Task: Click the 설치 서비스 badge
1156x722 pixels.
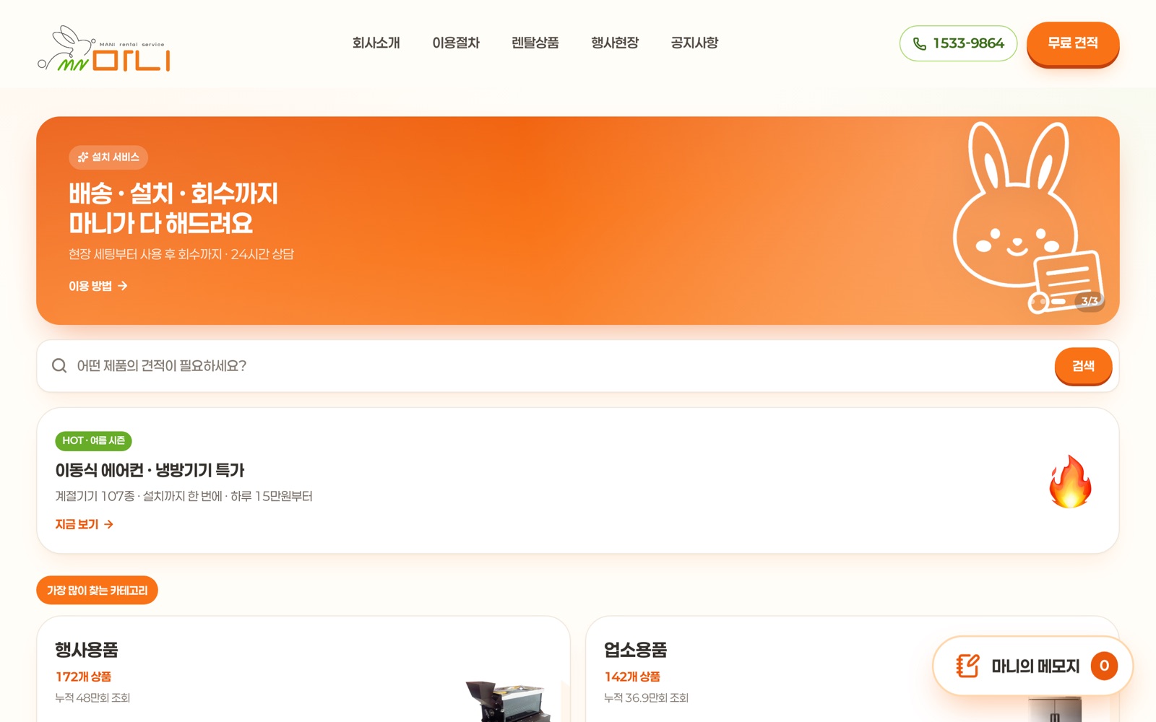Action: click(108, 157)
